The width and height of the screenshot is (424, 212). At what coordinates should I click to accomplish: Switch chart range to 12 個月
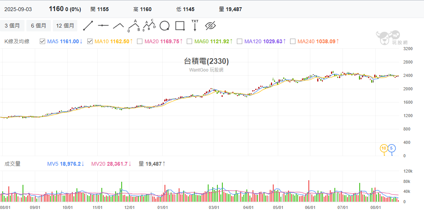pyautogui.click(x=65, y=26)
